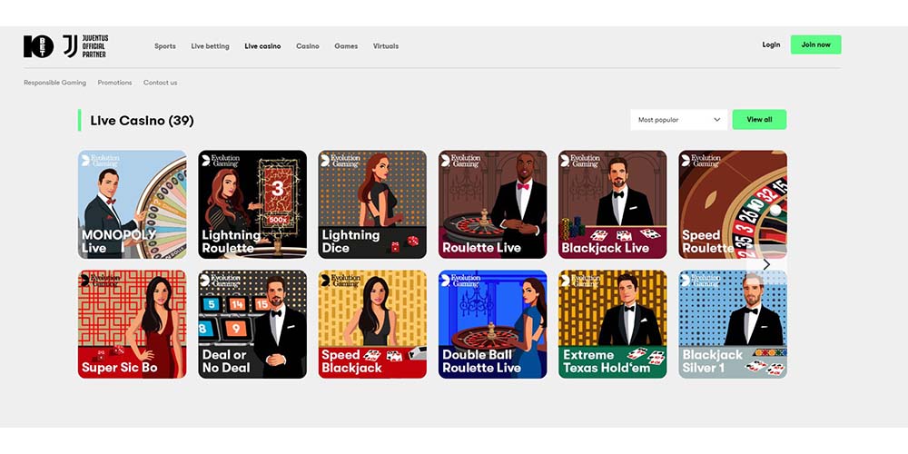Click the Login link
Image resolution: width=908 pixels, height=454 pixels.
point(771,44)
